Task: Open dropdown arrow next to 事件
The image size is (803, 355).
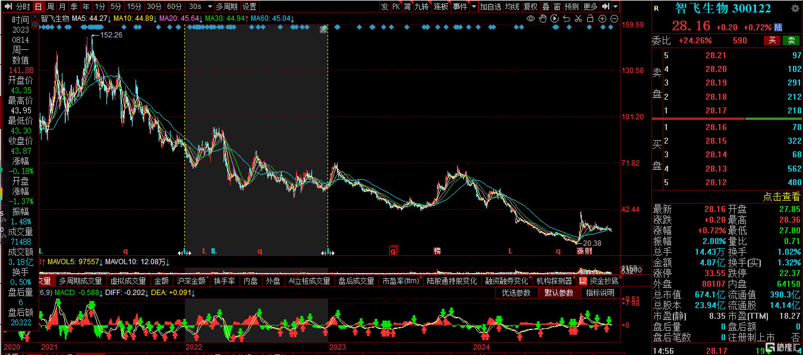Action: [x=474, y=6]
